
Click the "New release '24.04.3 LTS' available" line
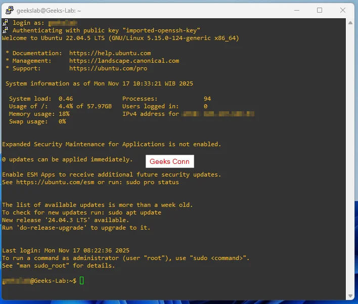(66, 220)
